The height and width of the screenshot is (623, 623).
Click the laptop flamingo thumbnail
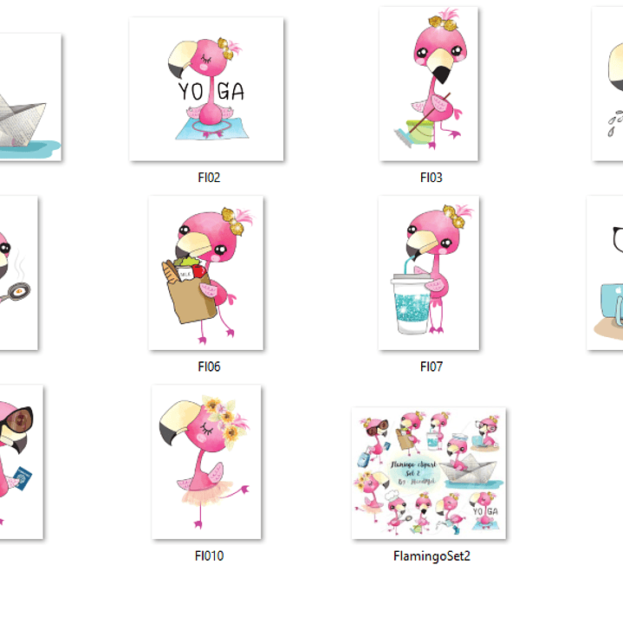(x=605, y=273)
